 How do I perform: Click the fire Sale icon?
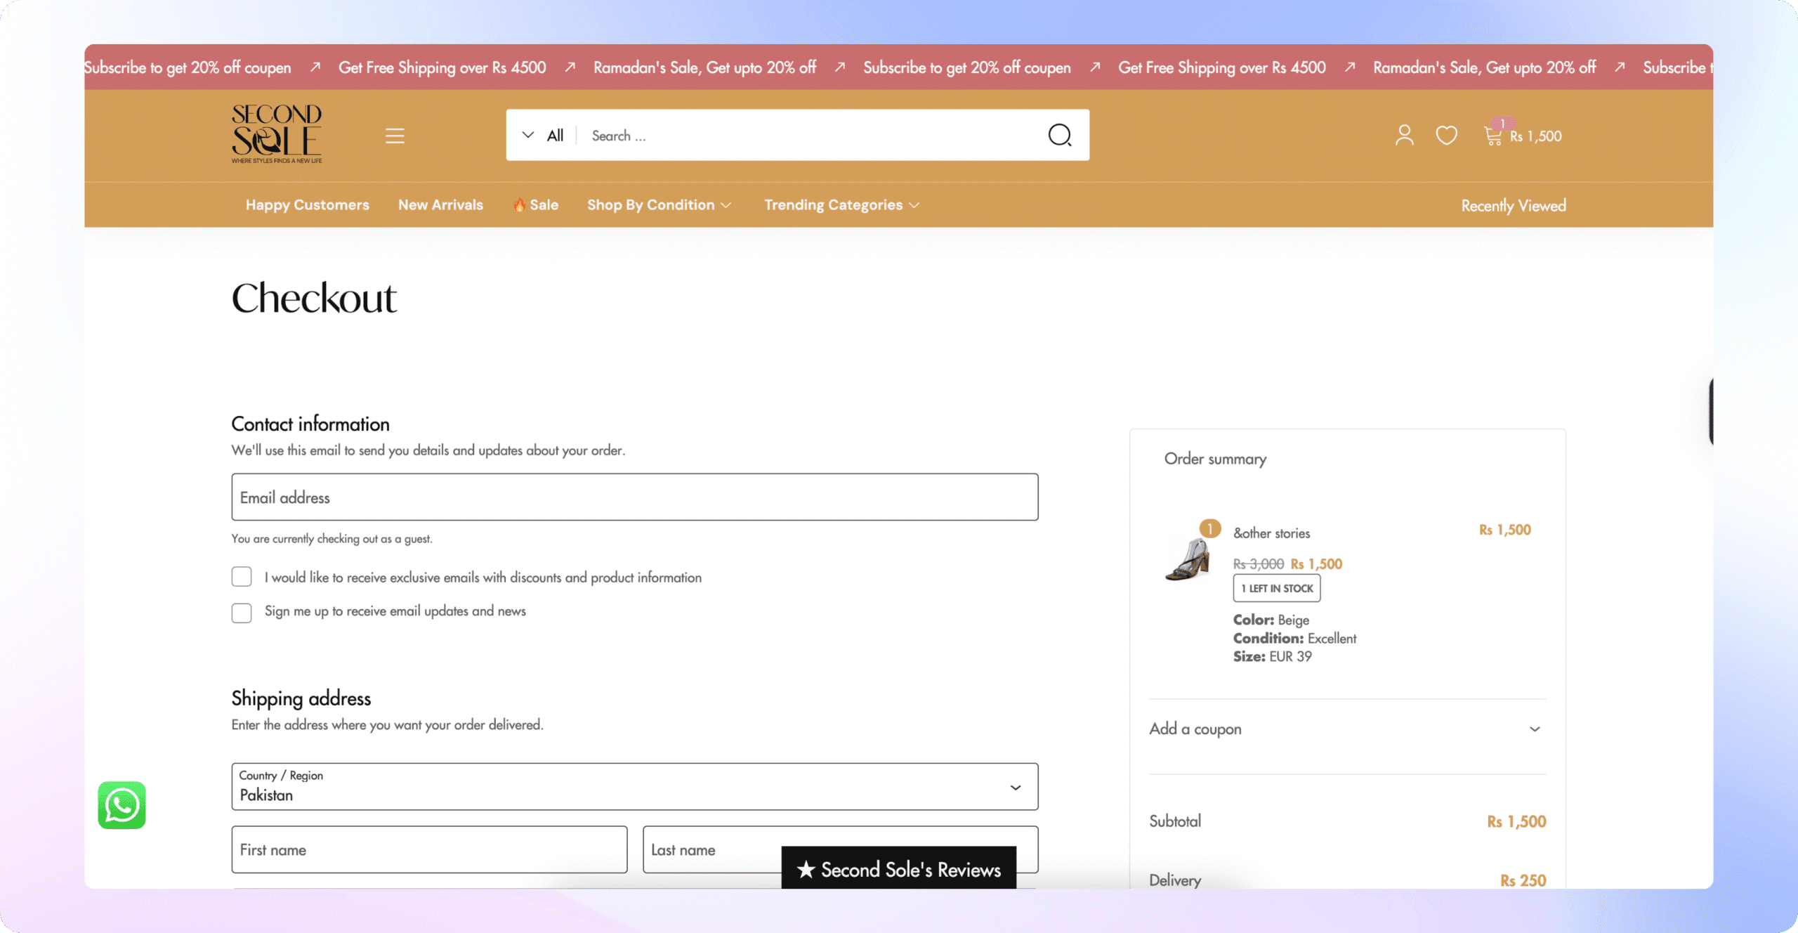(519, 205)
